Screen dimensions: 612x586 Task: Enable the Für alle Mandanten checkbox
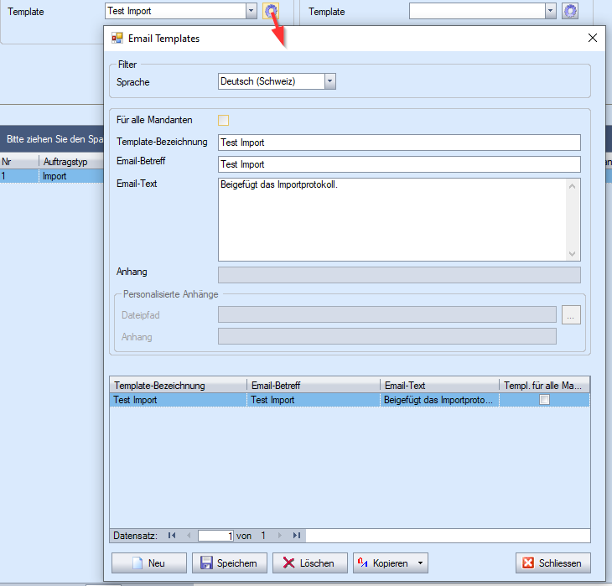[x=223, y=120]
